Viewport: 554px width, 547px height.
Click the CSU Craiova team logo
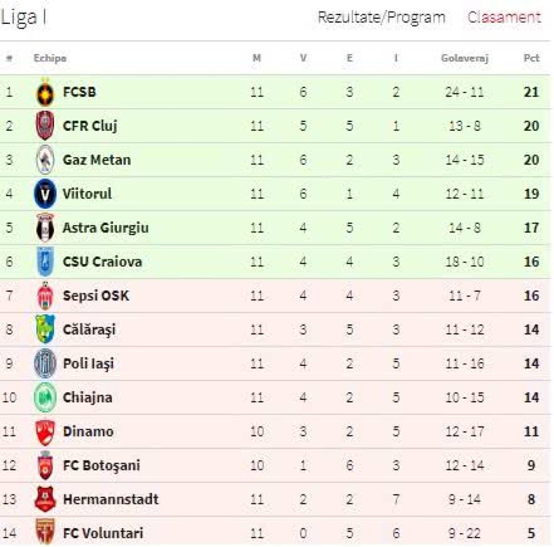(x=45, y=261)
